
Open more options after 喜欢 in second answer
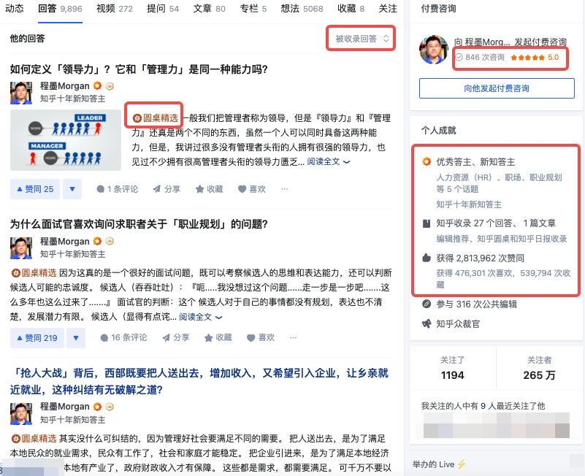[x=294, y=337]
